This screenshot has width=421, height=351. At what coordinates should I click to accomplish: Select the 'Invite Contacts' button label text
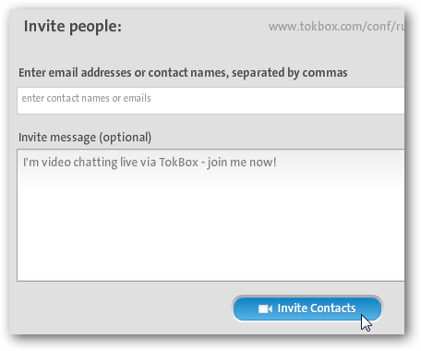(x=317, y=309)
